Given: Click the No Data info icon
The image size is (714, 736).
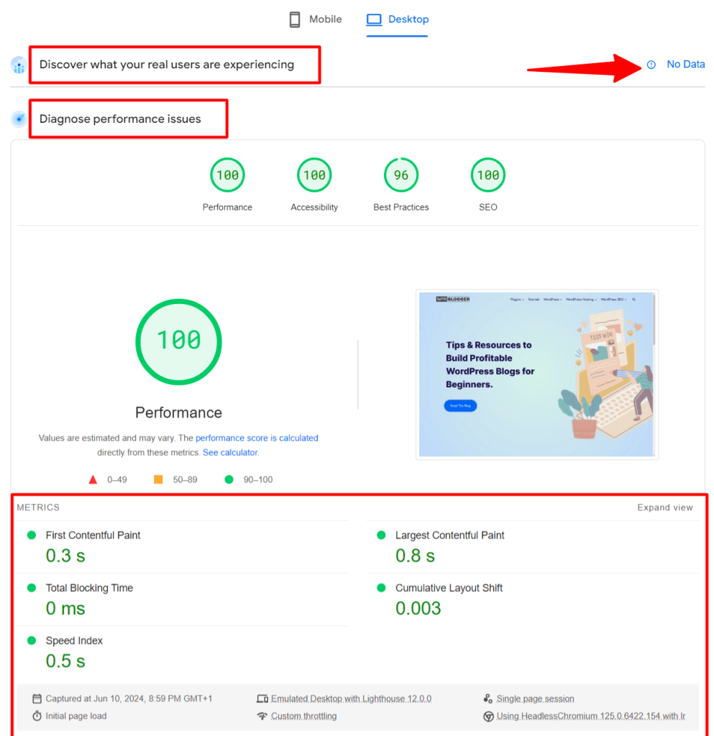Looking at the screenshot, I should click(651, 65).
